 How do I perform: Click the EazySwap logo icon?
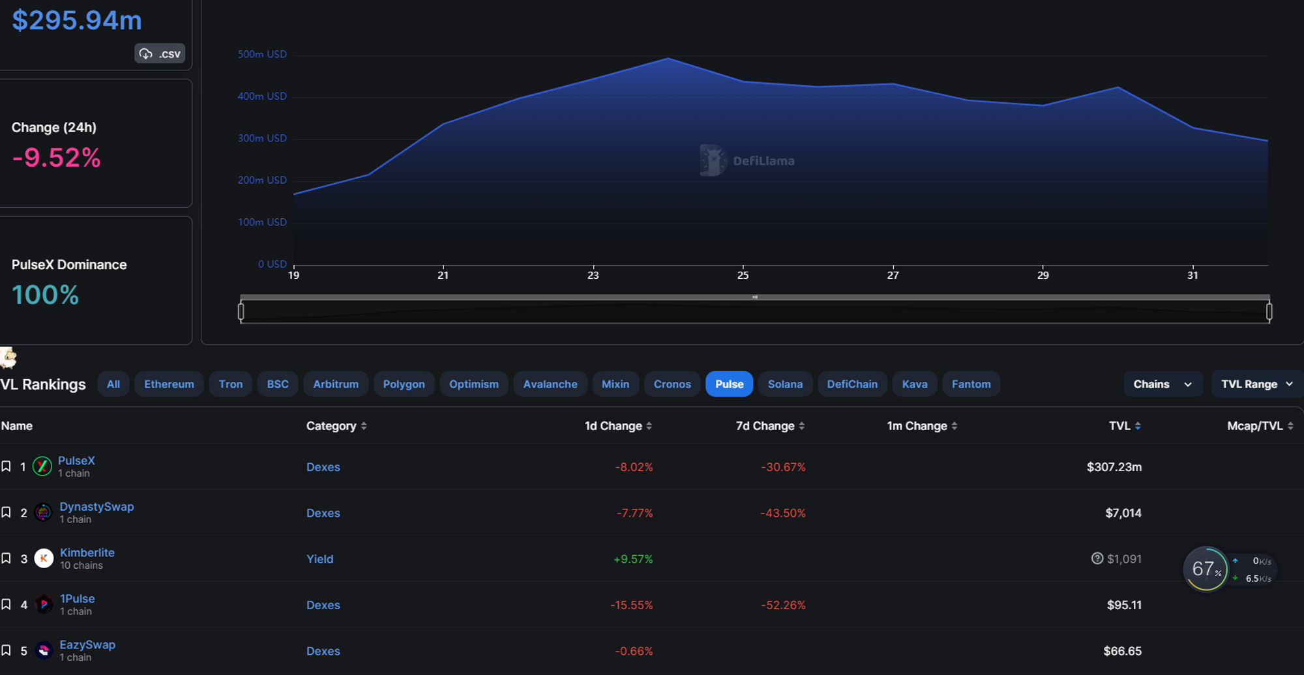click(x=44, y=650)
